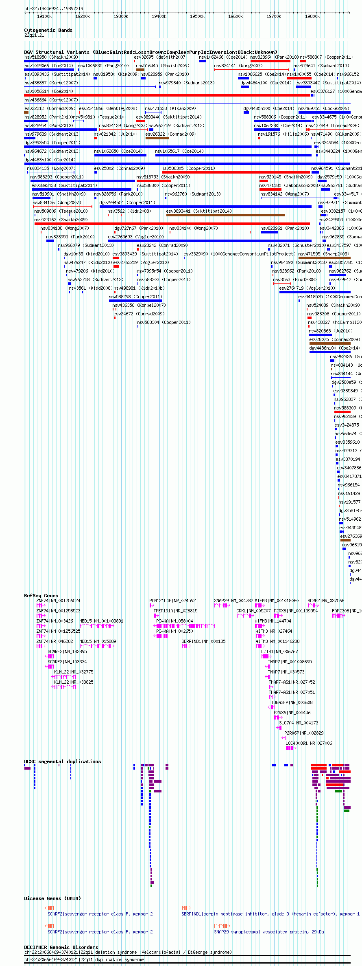Click gene P2RX6P|NR_002829
The width and height of the screenshot is (362, 966).
283,738
